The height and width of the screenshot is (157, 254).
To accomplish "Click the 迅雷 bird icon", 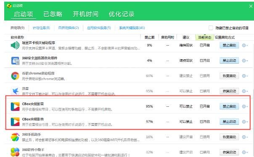I will click(15, 91).
